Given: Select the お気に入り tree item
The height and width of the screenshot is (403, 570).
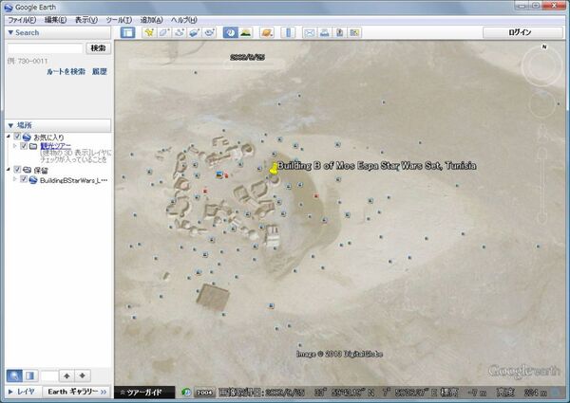Looking at the screenshot, I should [x=48, y=137].
